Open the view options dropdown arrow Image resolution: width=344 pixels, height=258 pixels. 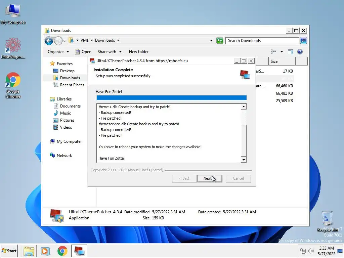(x=282, y=52)
